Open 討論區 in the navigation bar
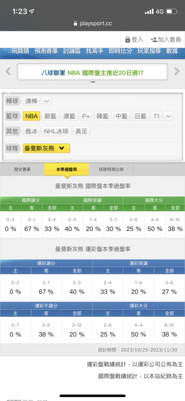 72,51
